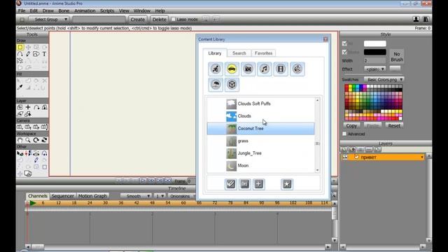Click the plus add button in library

click(x=258, y=184)
